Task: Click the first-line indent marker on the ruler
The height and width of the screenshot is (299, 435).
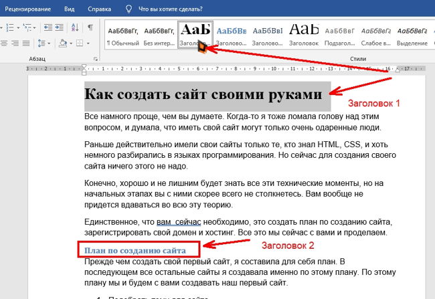Action: coord(84,66)
